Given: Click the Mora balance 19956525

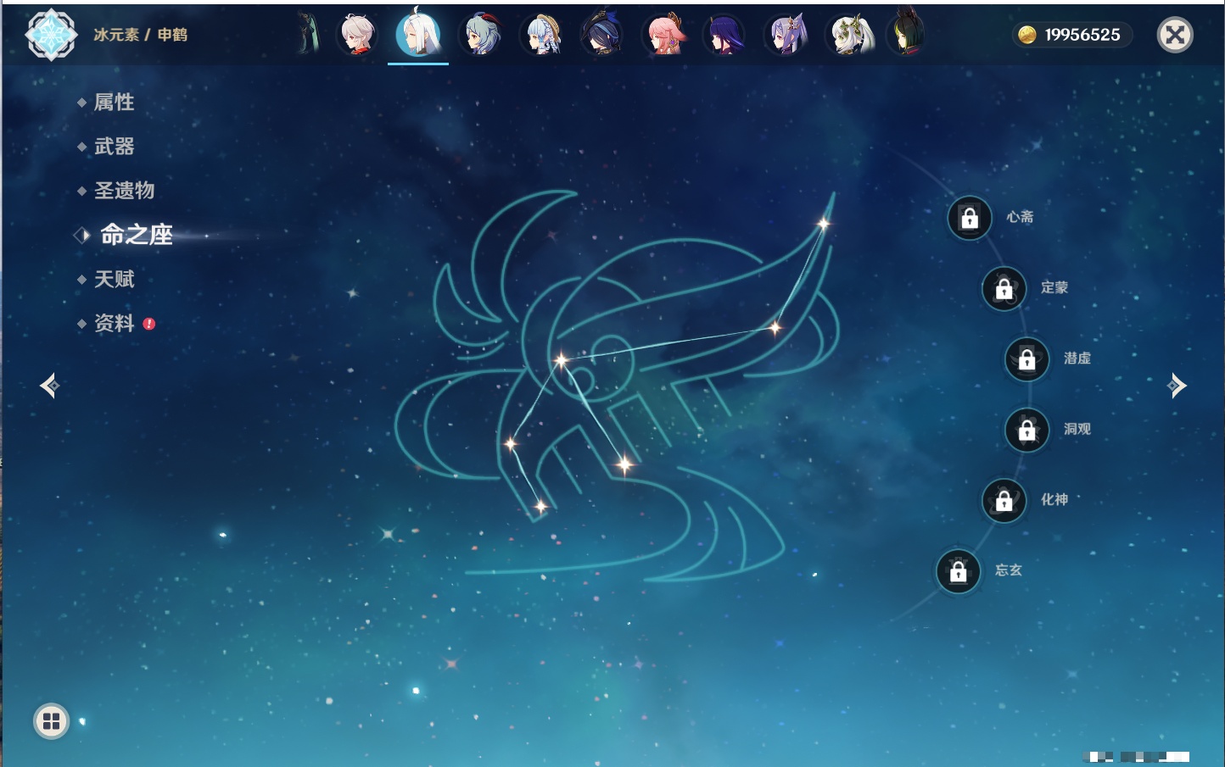Looking at the screenshot, I should (1082, 35).
